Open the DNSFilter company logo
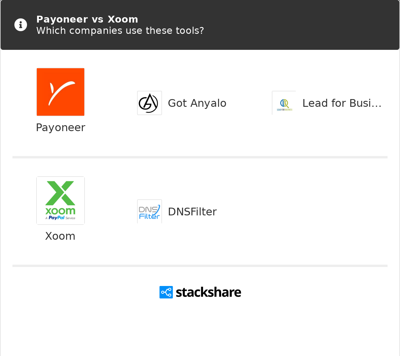The height and width of the screenshot is (356, 400). click(x=150, y=212)
